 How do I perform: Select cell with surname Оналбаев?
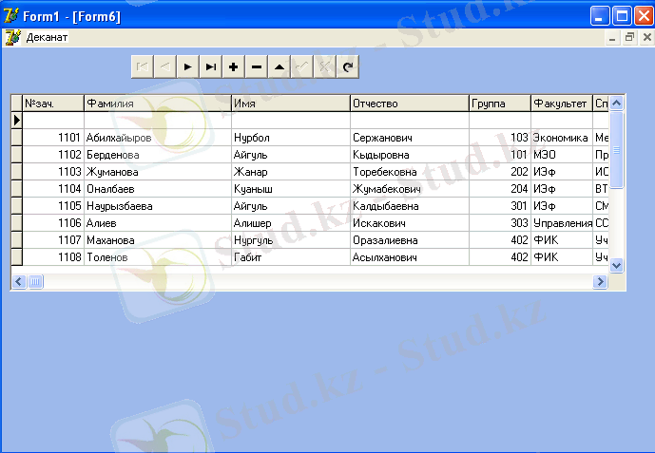[158, 189]
